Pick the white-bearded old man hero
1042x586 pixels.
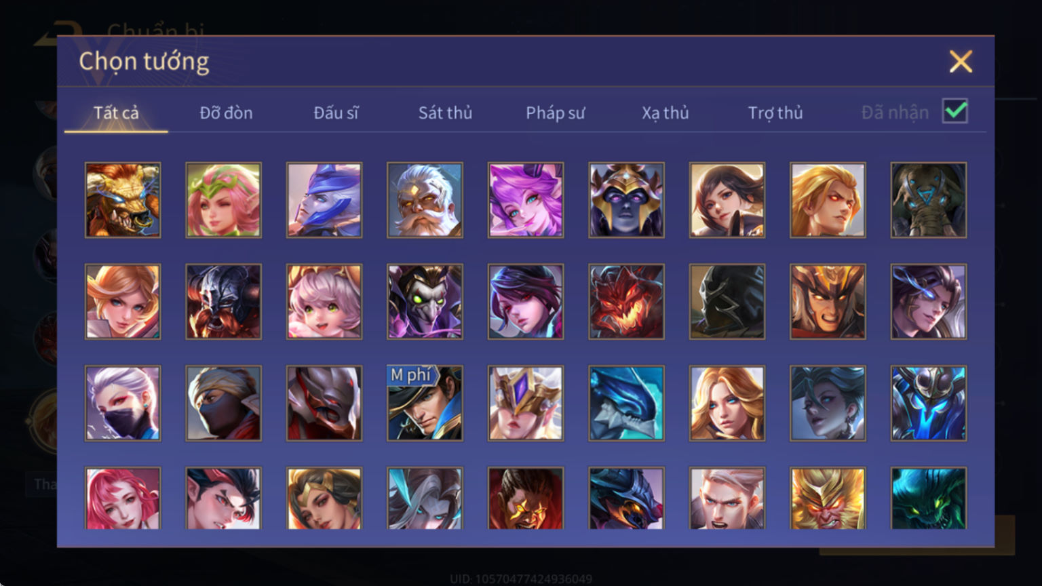point(425,200)
